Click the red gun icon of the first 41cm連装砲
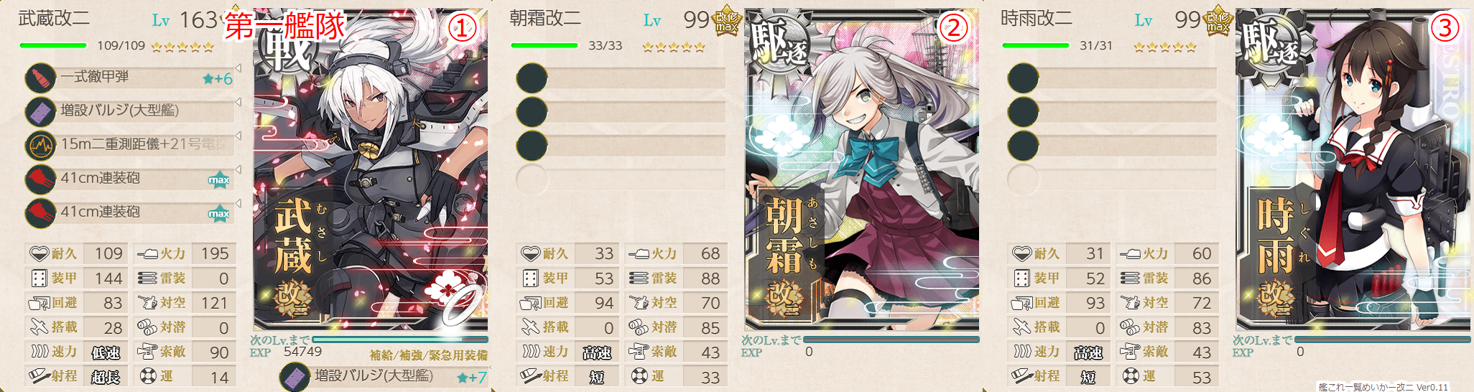 tap(40, 179)
